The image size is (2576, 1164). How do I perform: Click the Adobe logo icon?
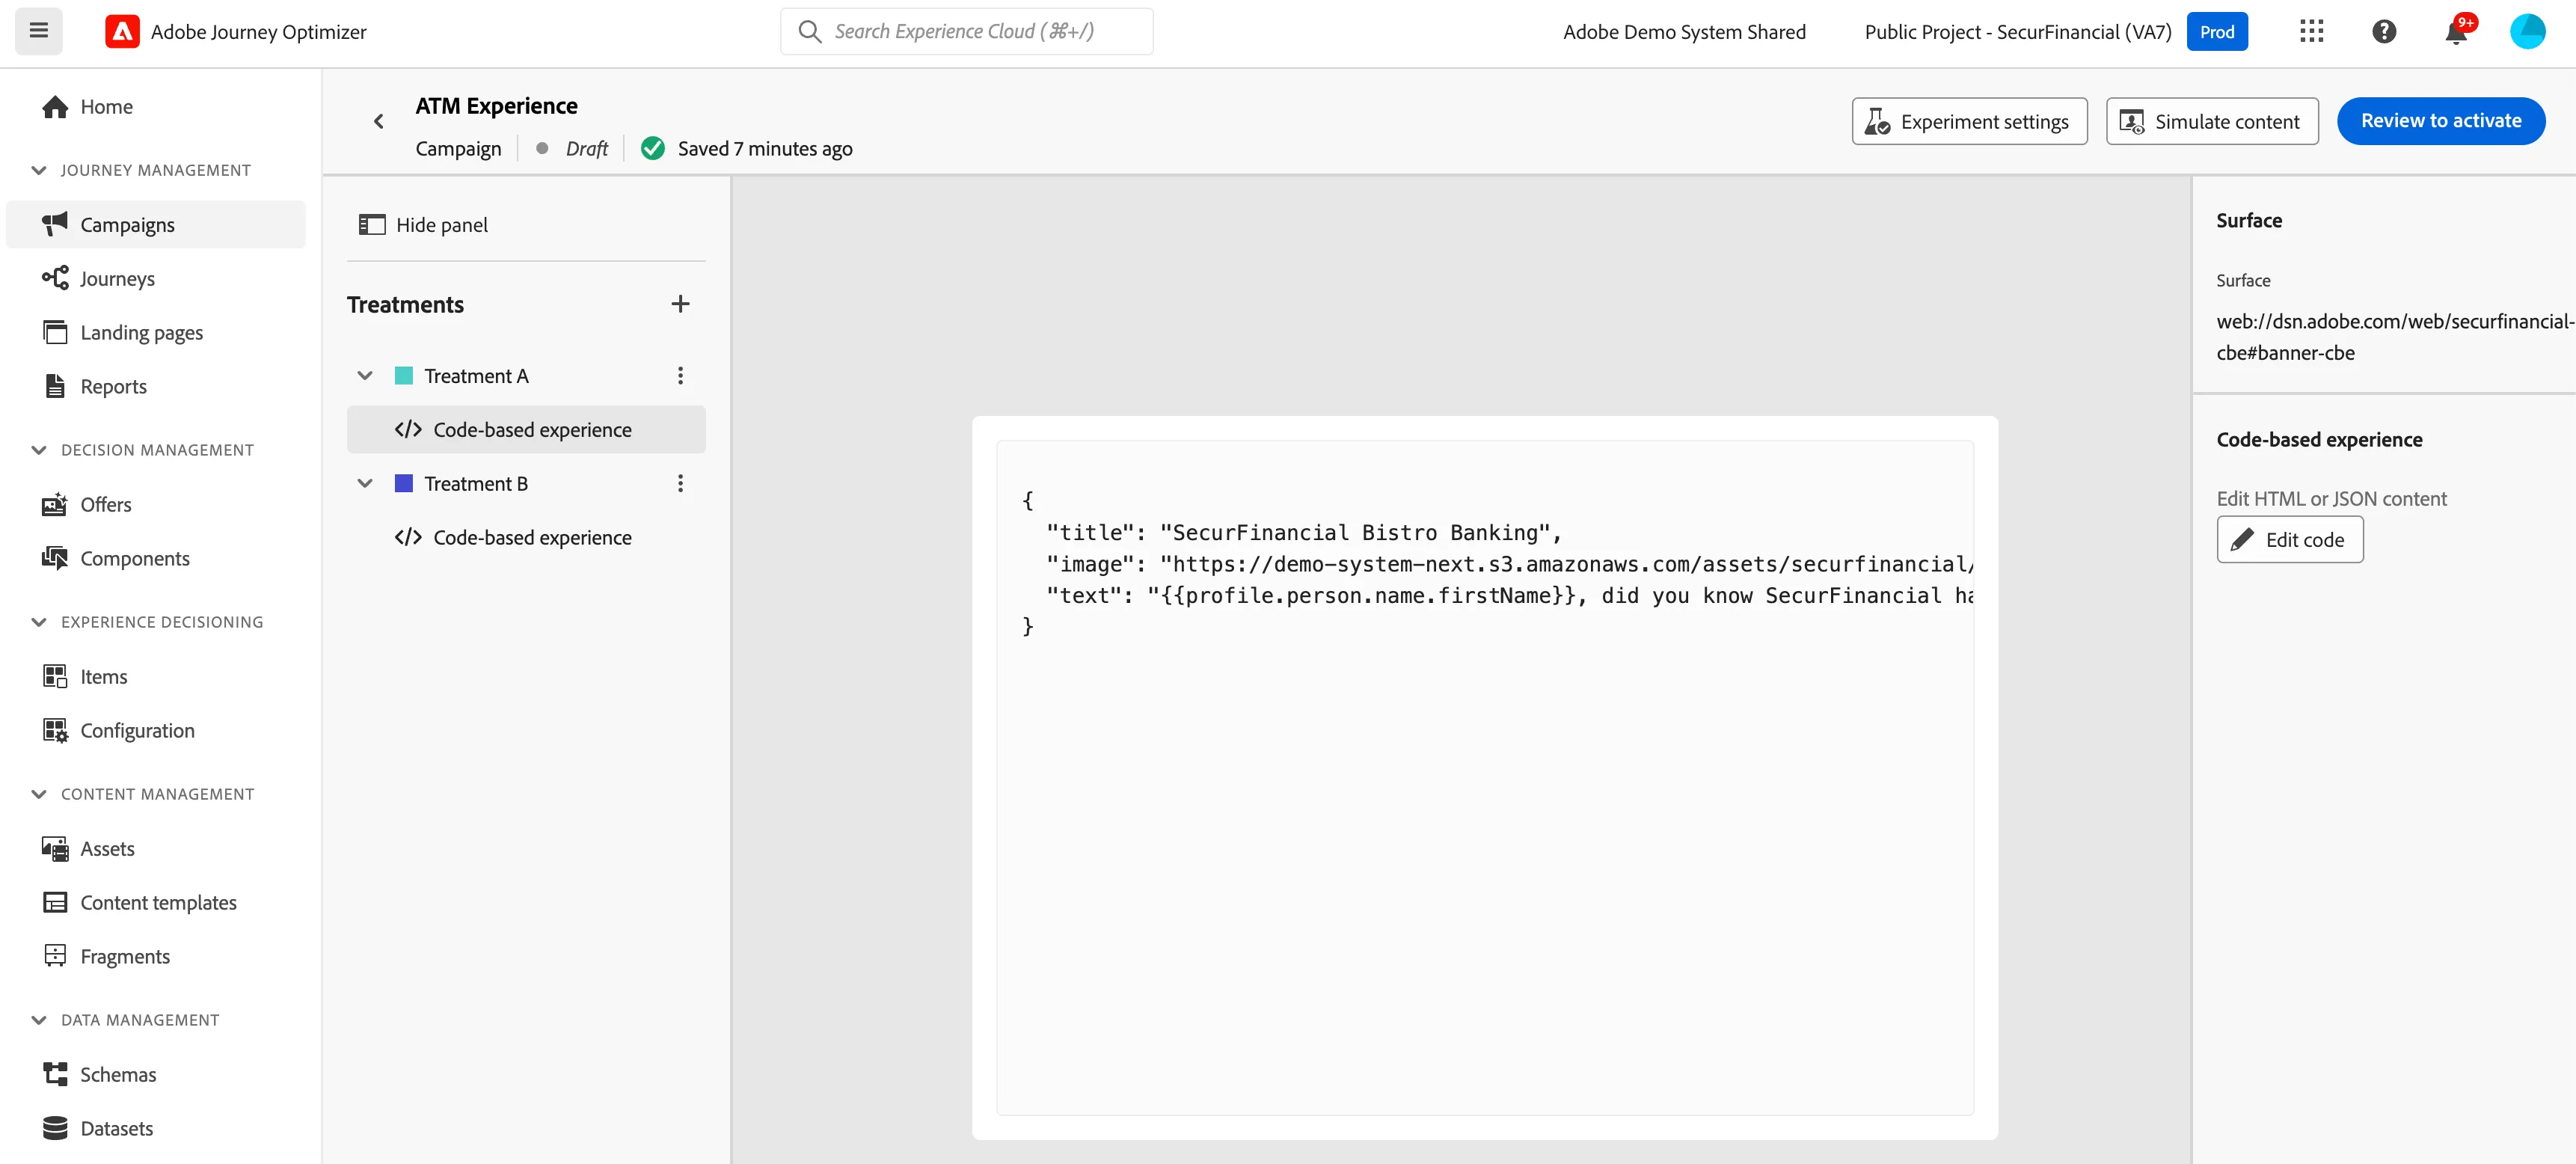(x=122, y=32)
